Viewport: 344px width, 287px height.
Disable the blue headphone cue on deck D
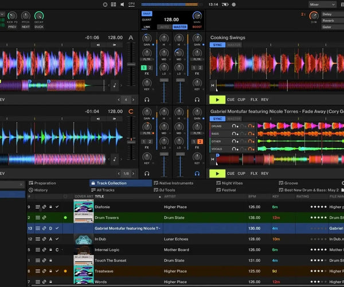[197, 173]
